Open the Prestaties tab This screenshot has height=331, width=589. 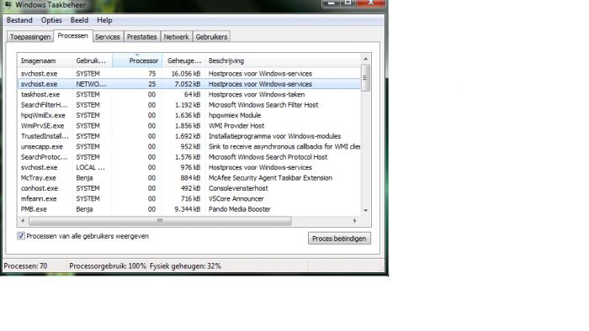(x=141, y=37)
